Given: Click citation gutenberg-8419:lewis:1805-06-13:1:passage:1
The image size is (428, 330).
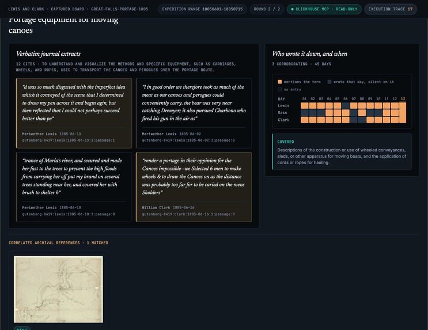Looking at the screenshot, I should [69, 141].
